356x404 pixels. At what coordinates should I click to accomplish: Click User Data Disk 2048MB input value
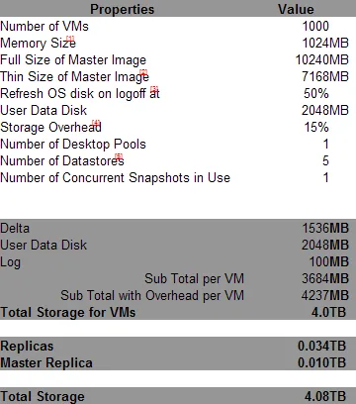pos(325,110)
